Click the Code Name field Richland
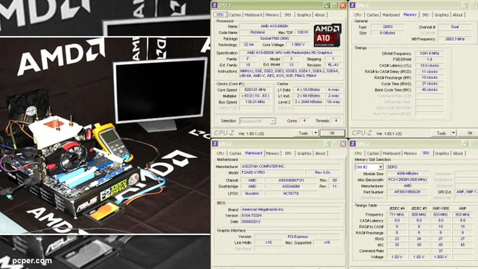Image resolution: width=478 pixels, height=269 pixels. [258, 33]
